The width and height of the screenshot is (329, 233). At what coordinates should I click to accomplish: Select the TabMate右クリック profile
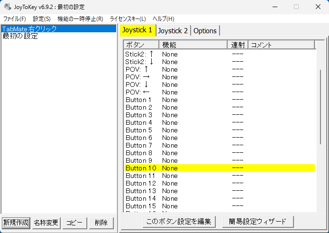(x=29, y=29)
